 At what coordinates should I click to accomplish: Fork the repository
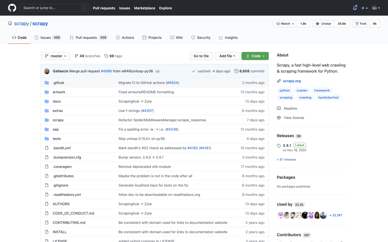[x=361, y=24]
